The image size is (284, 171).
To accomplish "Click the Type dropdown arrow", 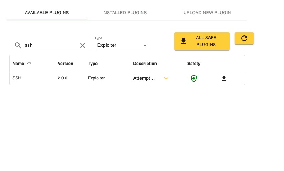I will coord(145,45).
